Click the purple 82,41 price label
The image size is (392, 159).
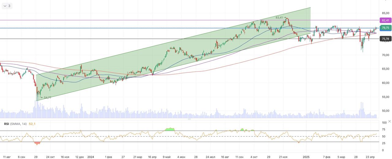(x=385, y=20)
